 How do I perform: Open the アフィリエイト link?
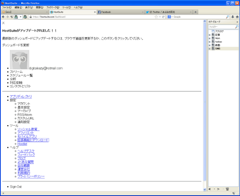(26, 133)
